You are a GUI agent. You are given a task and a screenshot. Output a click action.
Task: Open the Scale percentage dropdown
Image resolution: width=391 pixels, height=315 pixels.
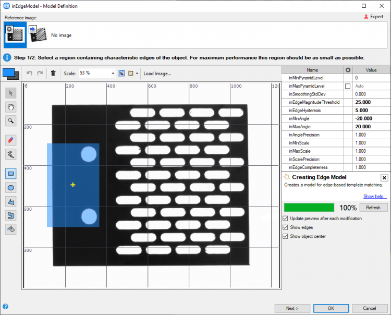click(x=113, y=74)
